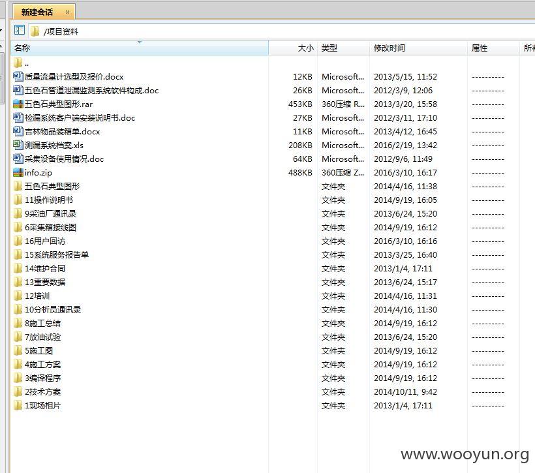The height and width of the screenshot is (473, 535).
Task: Click the /项目资料 path field
Action: pos(280,31)
